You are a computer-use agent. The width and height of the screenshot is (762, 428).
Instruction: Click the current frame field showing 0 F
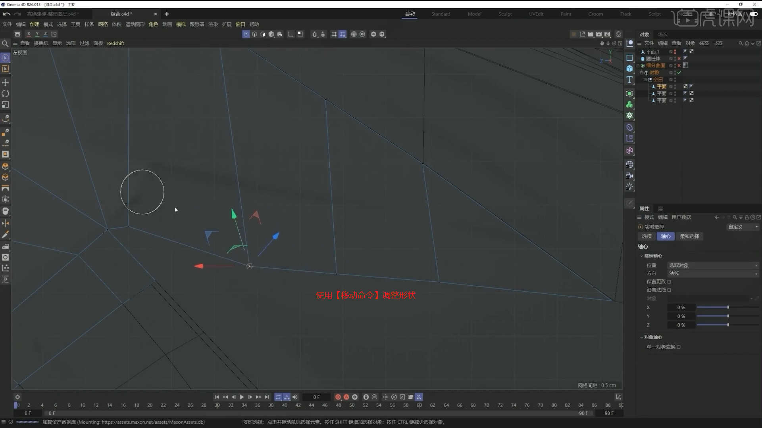point(316,397)
